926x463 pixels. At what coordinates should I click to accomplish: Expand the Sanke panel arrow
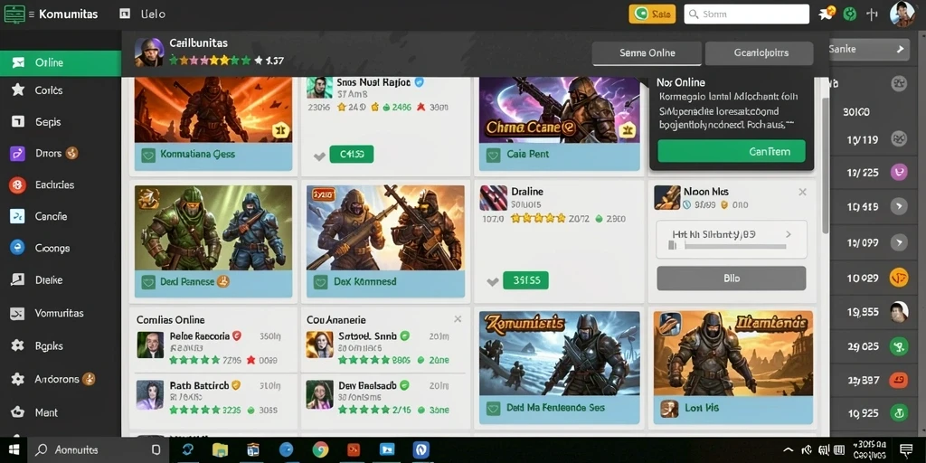point(900,50)
